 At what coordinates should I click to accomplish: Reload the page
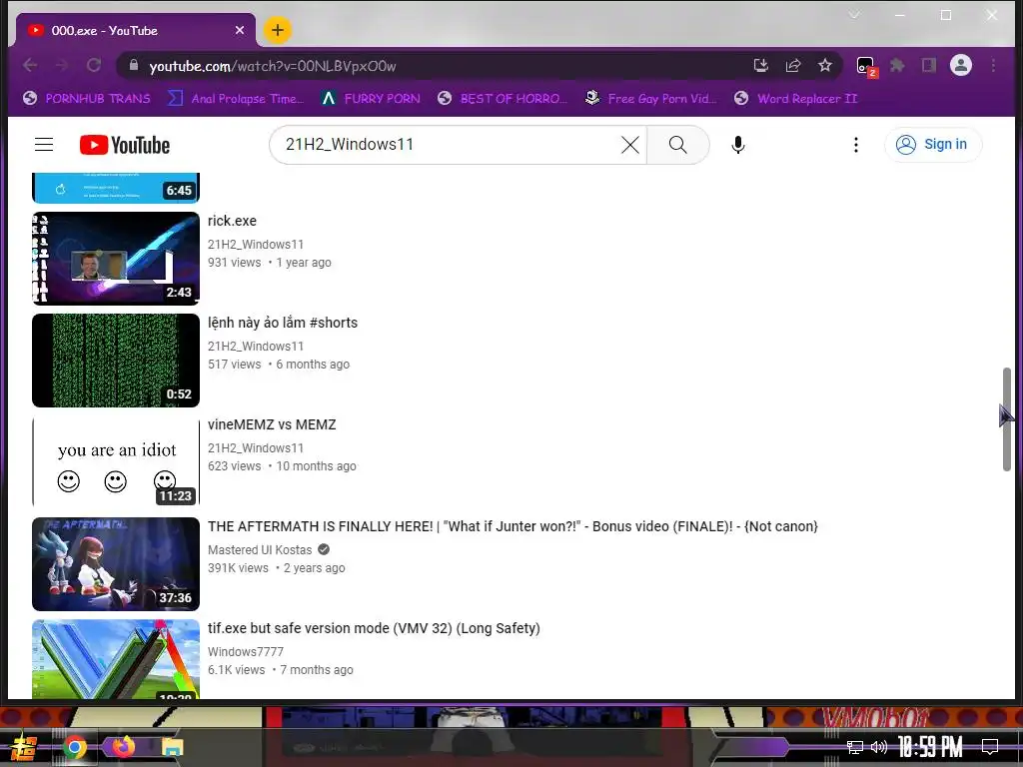94,65
